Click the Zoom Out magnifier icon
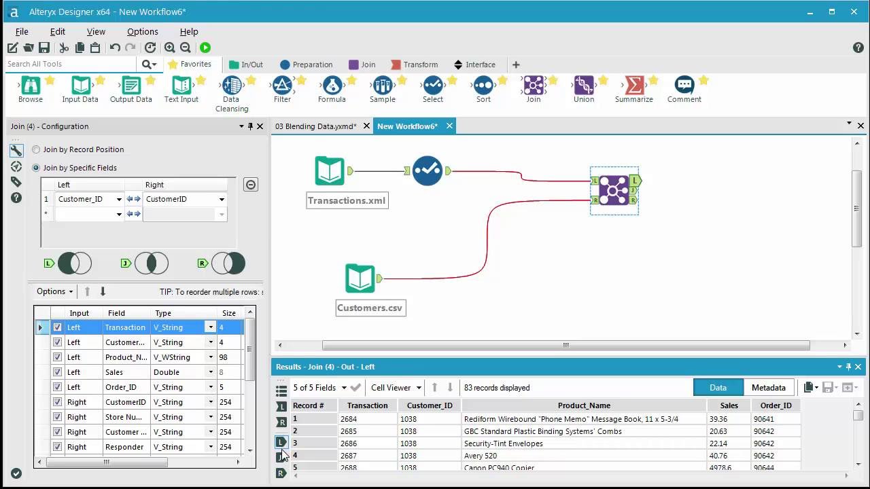This screenshot has width=870, height=489. (x=186, y=48)
